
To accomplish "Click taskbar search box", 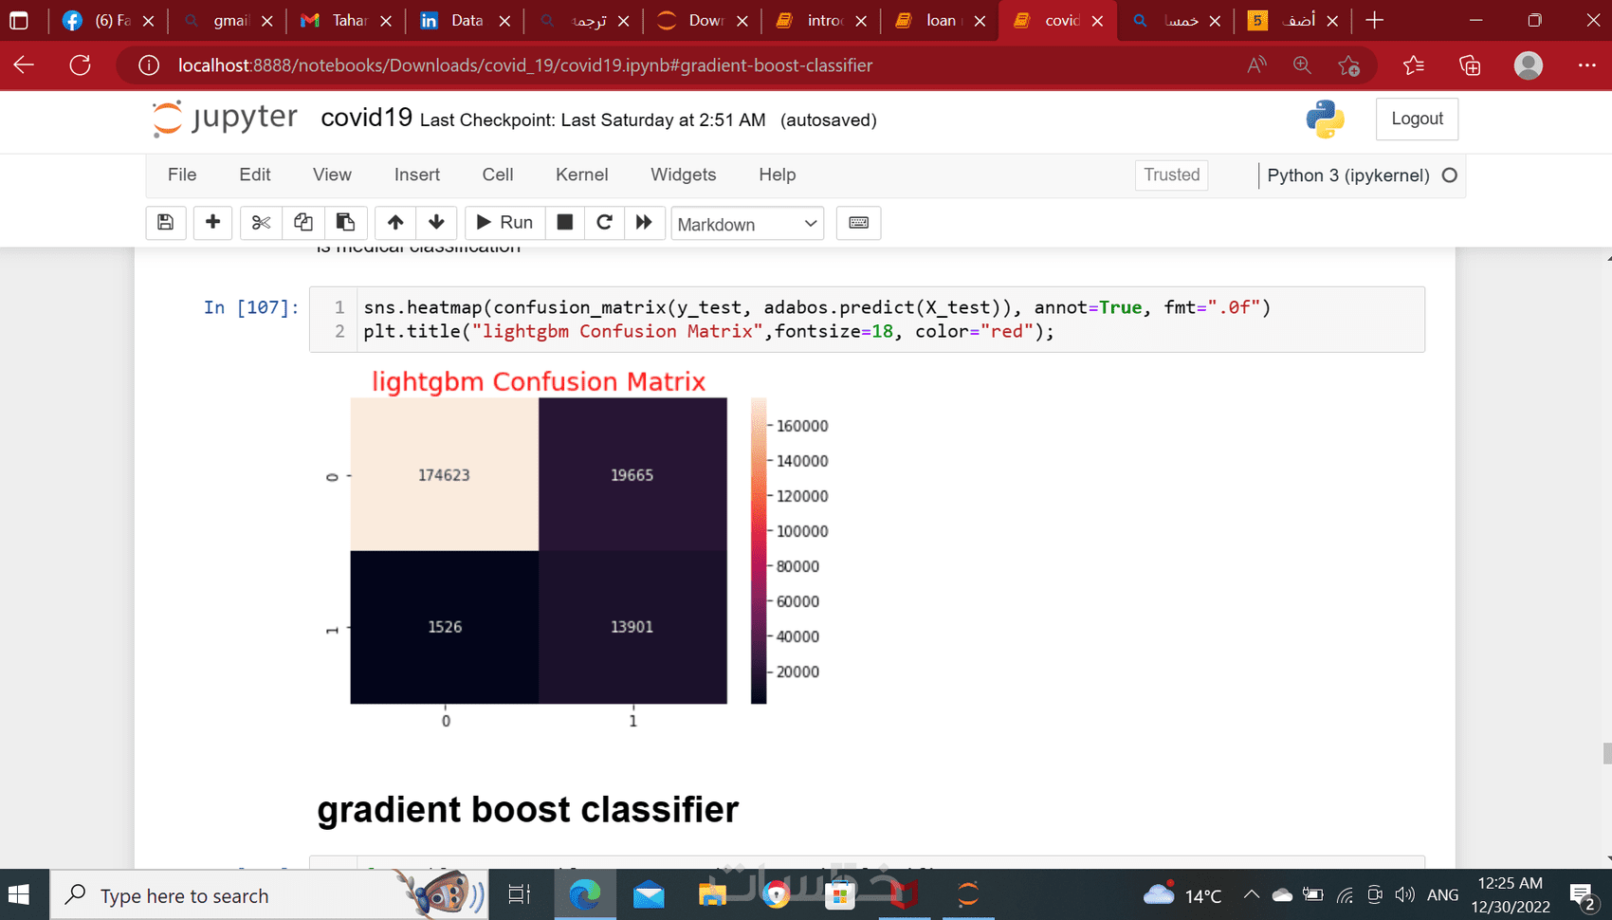I will point(269,895).
